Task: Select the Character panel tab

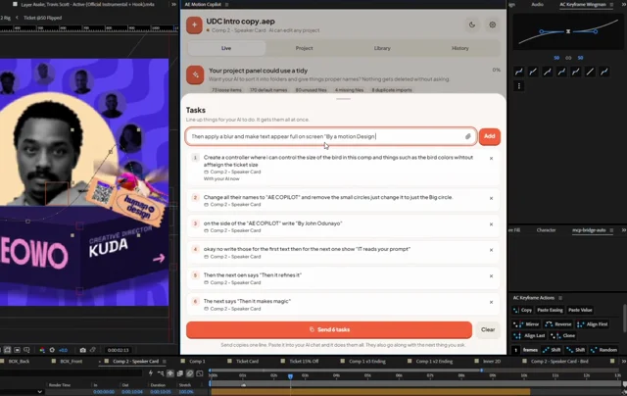Action: (x=546, y=230)
